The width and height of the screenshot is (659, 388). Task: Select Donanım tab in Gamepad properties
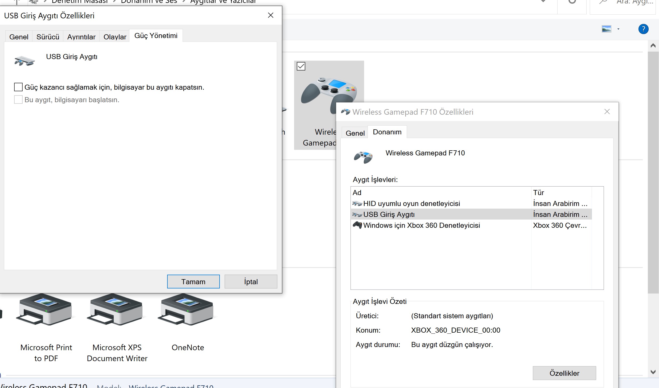tap(387, 132)
